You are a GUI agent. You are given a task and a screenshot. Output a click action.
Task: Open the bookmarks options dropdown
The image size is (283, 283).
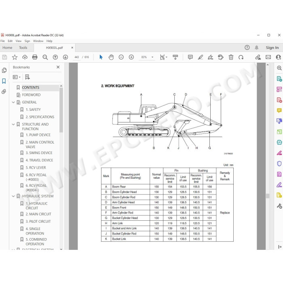(17, 77)
